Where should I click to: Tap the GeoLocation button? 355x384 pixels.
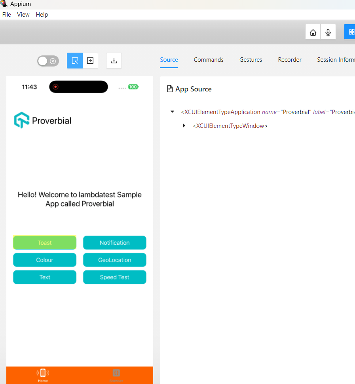tap(114, 260)
